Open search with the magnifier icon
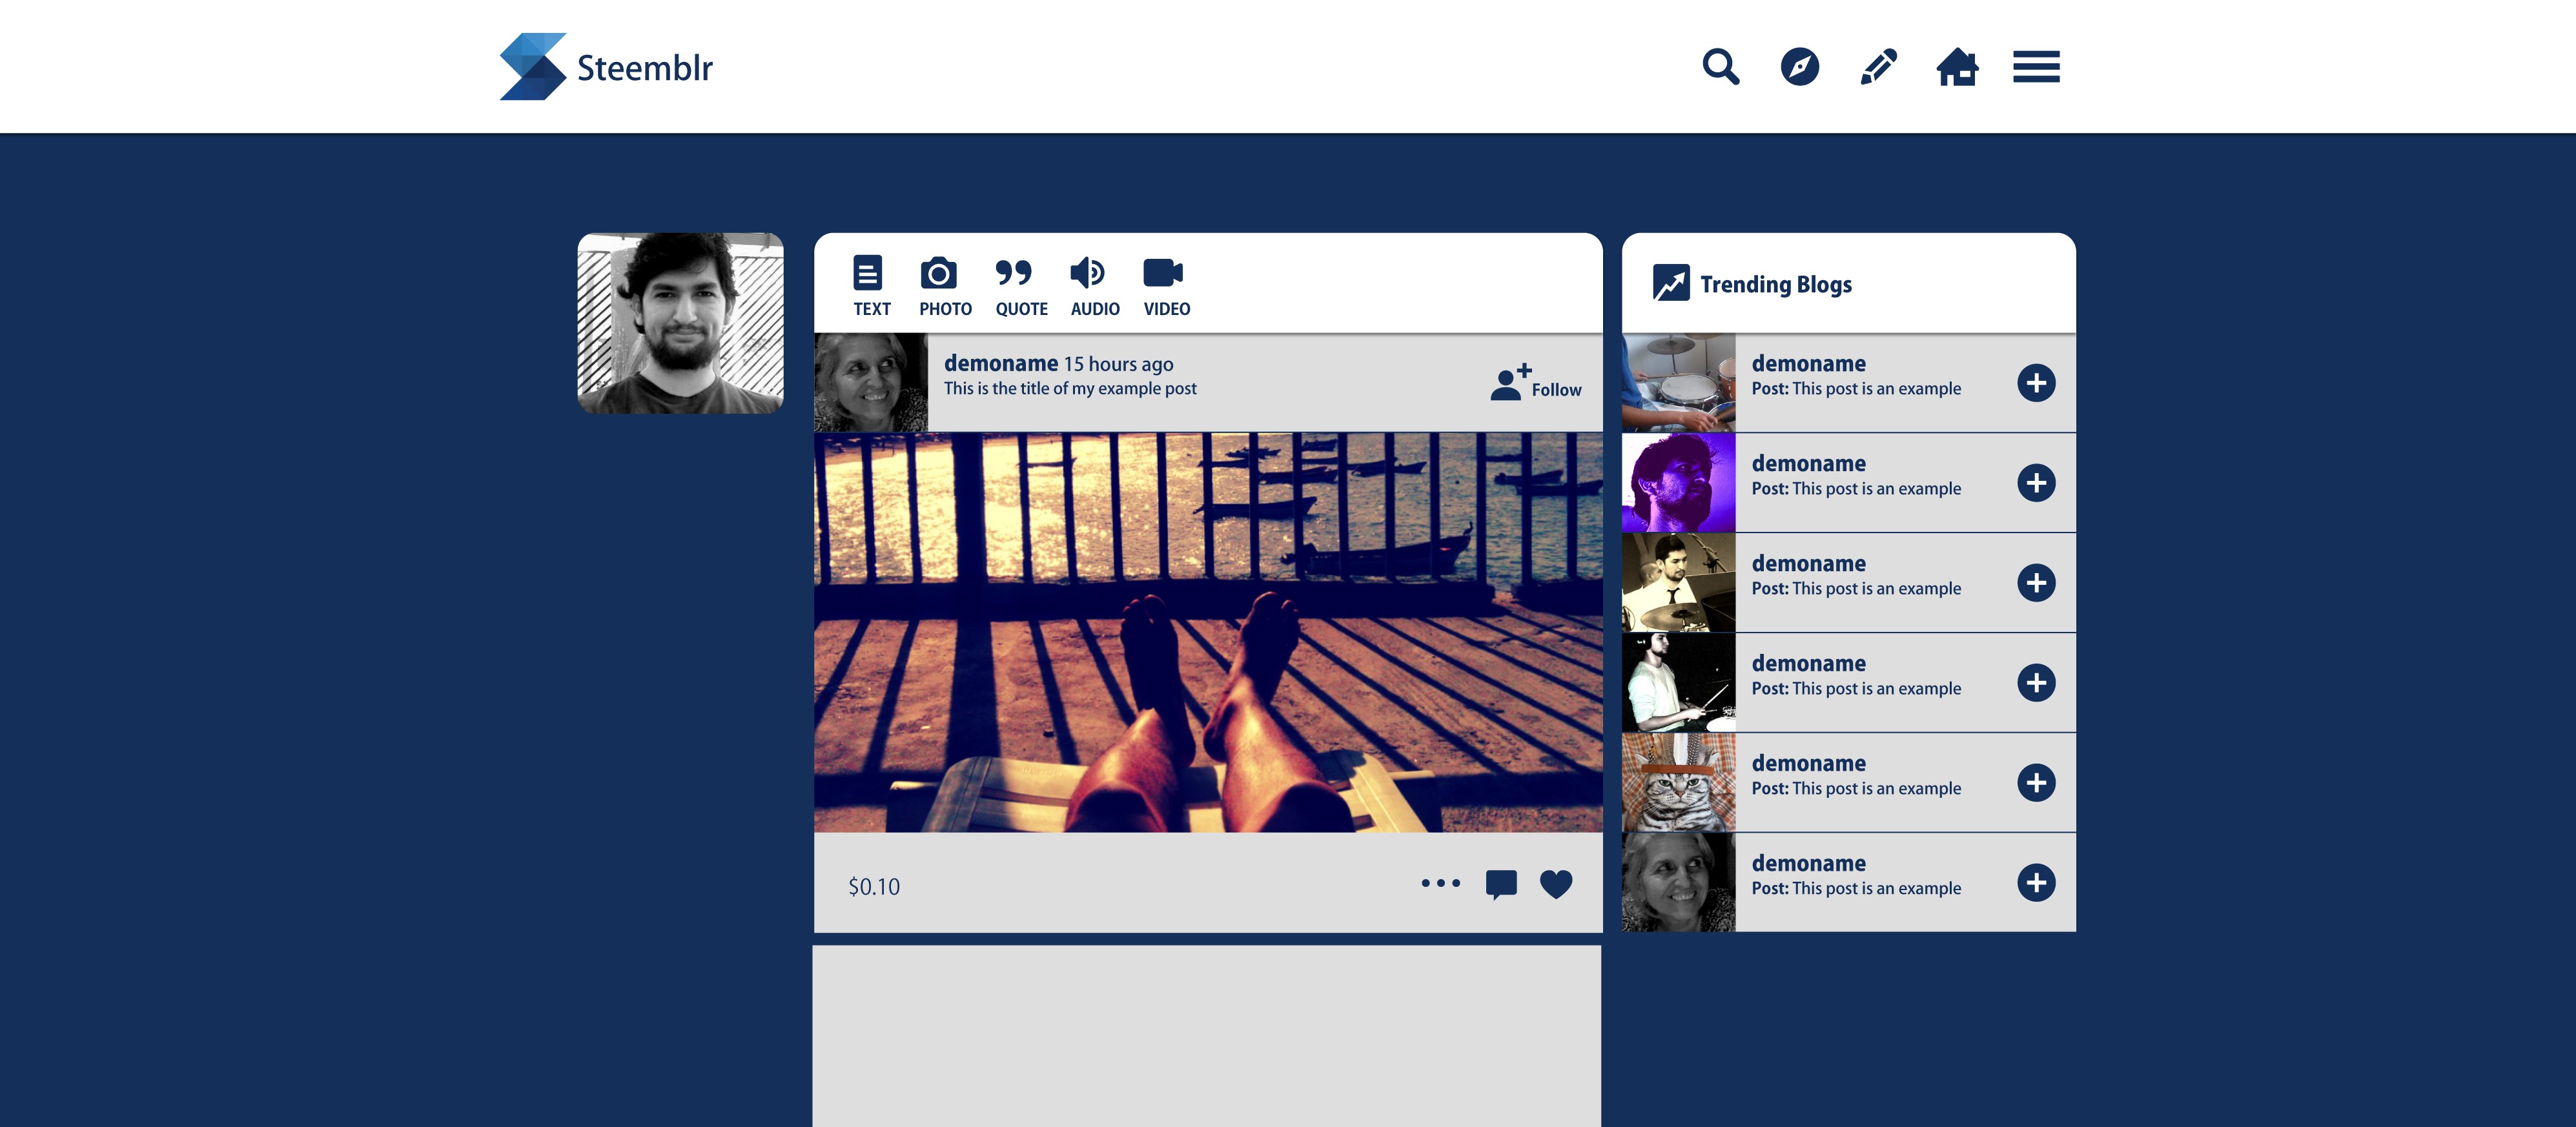The width and height of the screenshot is (2576, 1127). coord(1720,67)
